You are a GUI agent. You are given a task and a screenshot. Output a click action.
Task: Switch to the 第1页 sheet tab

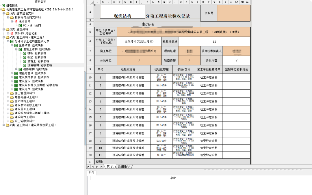110,167
